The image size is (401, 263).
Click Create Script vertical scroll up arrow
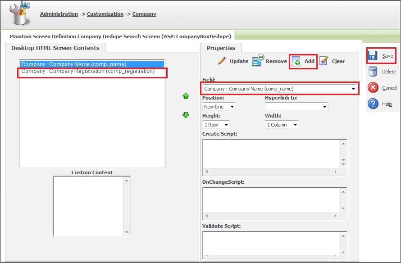[343, 144]
